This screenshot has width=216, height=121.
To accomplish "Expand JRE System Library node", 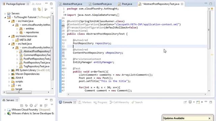I will 9,70.
